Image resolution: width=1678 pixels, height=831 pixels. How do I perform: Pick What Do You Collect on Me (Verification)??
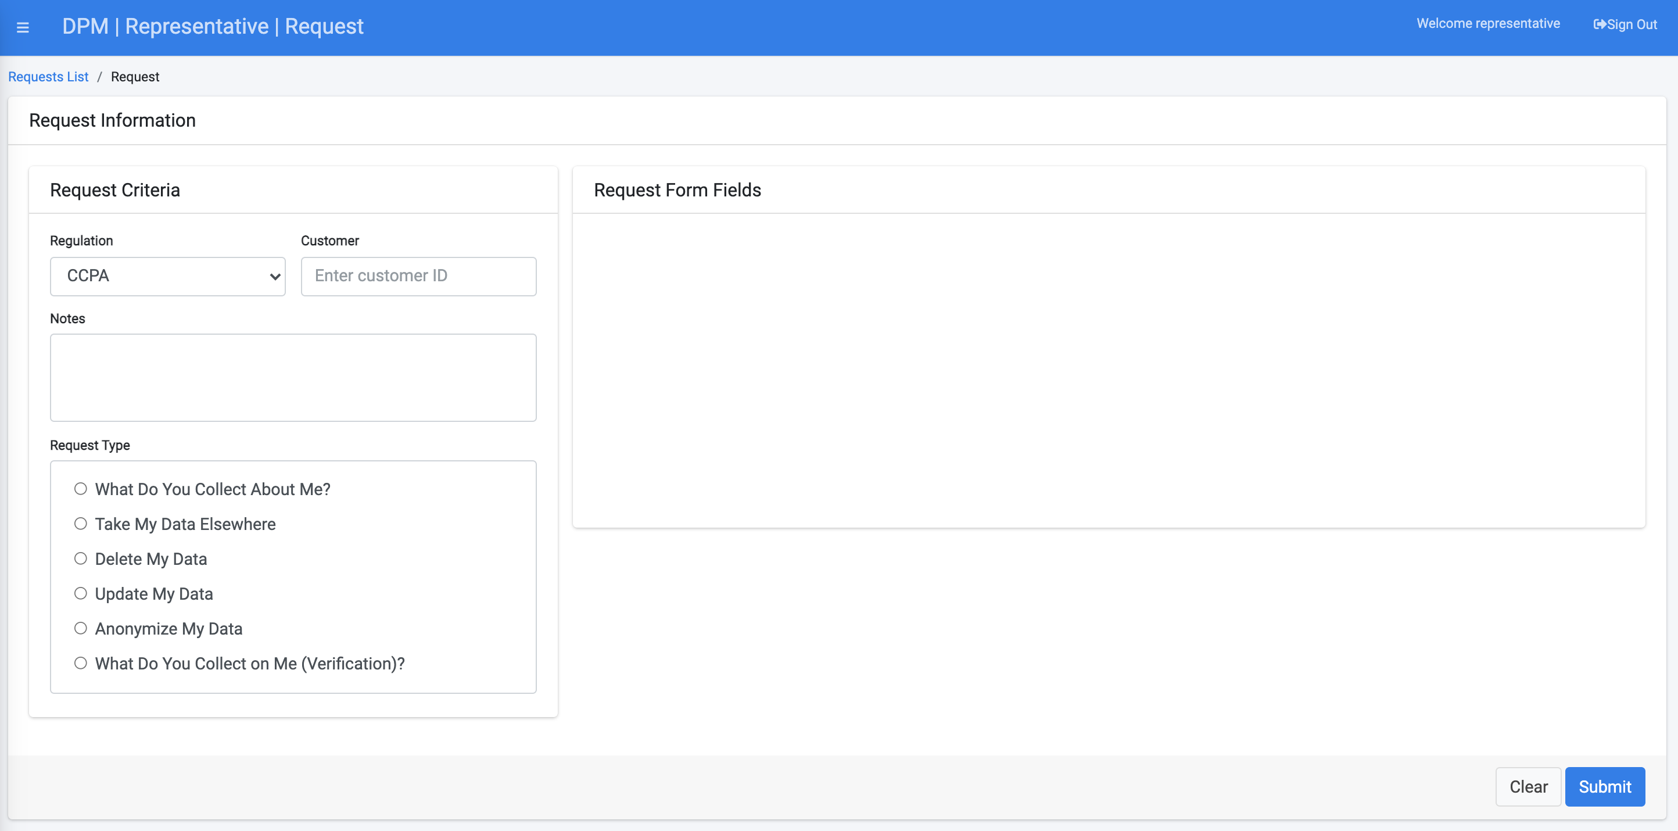pyautogui.click(x=81, y=663)
